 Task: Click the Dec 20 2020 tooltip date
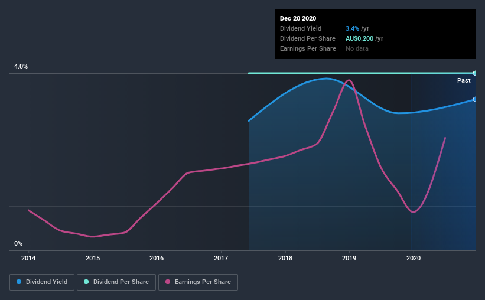[x=298, y=18]
